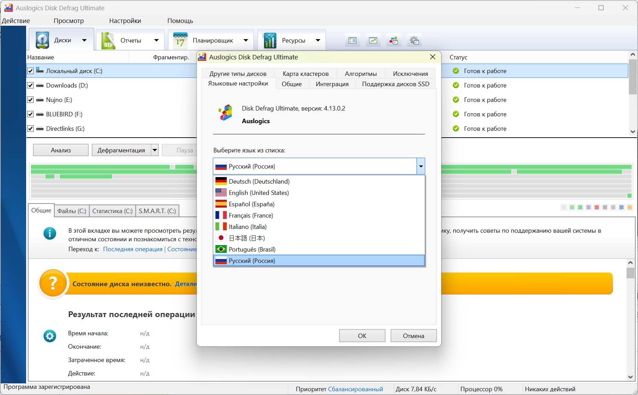
Task: Click the German flag in language list
Action: click(221, 181)
